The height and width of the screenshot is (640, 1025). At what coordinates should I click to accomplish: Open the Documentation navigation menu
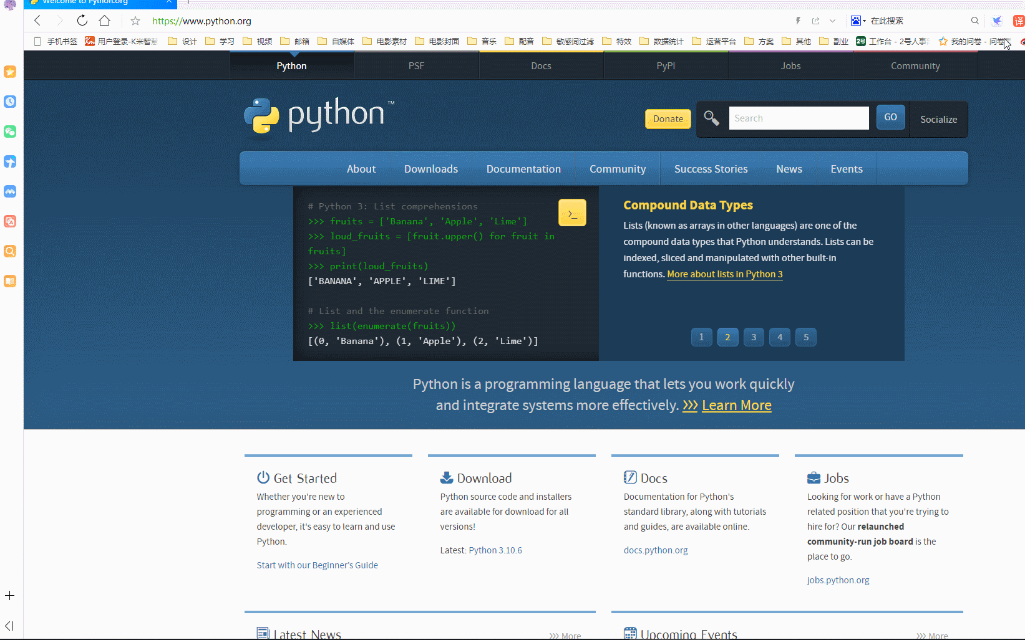tap(523, 169)
